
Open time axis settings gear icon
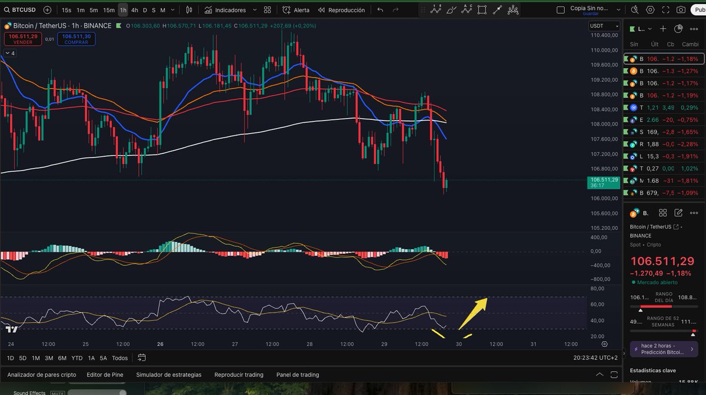[604, 344]
